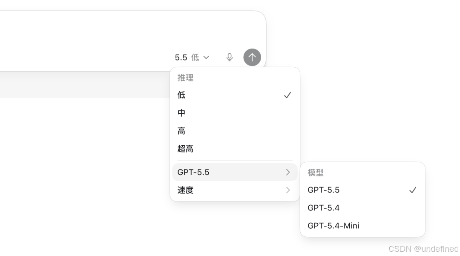Select 低 reasoning level

coord(235,95)
